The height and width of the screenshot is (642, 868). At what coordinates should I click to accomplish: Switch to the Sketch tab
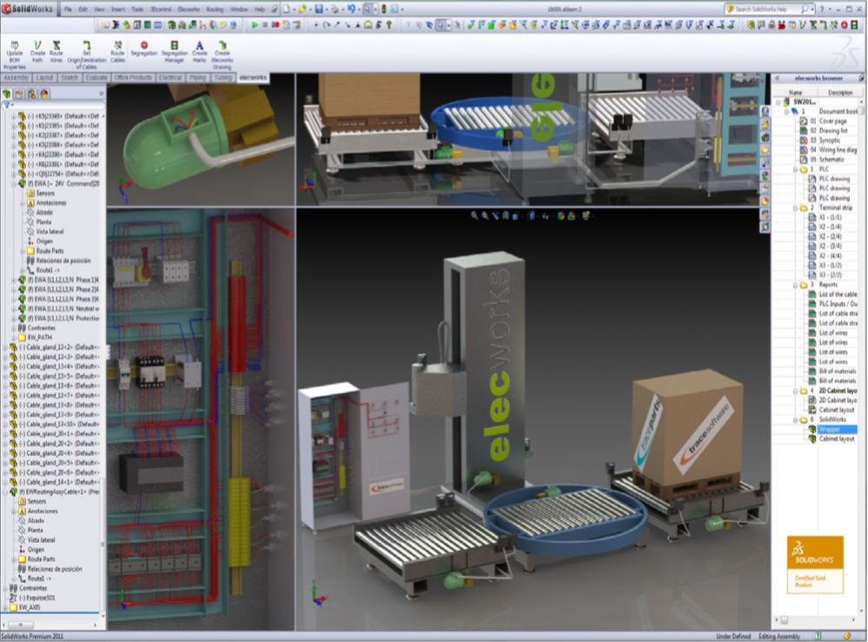(70, 78)
